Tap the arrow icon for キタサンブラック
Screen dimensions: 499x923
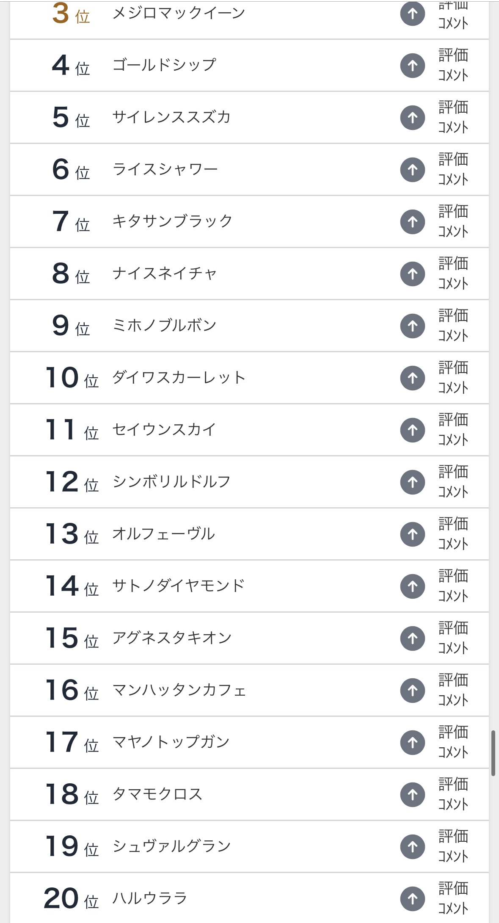click(412, 221)
